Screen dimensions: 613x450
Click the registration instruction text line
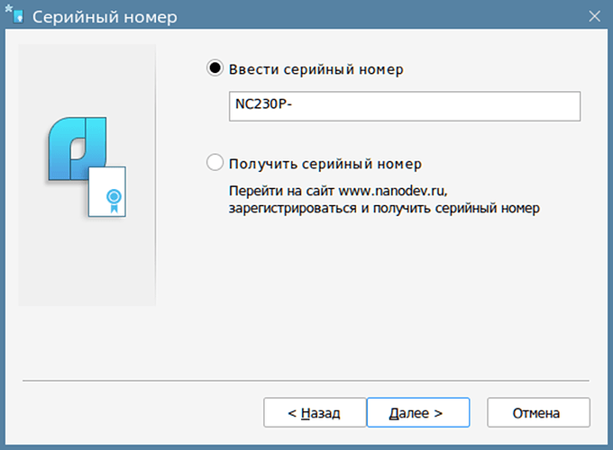click(x=384, y=209)
